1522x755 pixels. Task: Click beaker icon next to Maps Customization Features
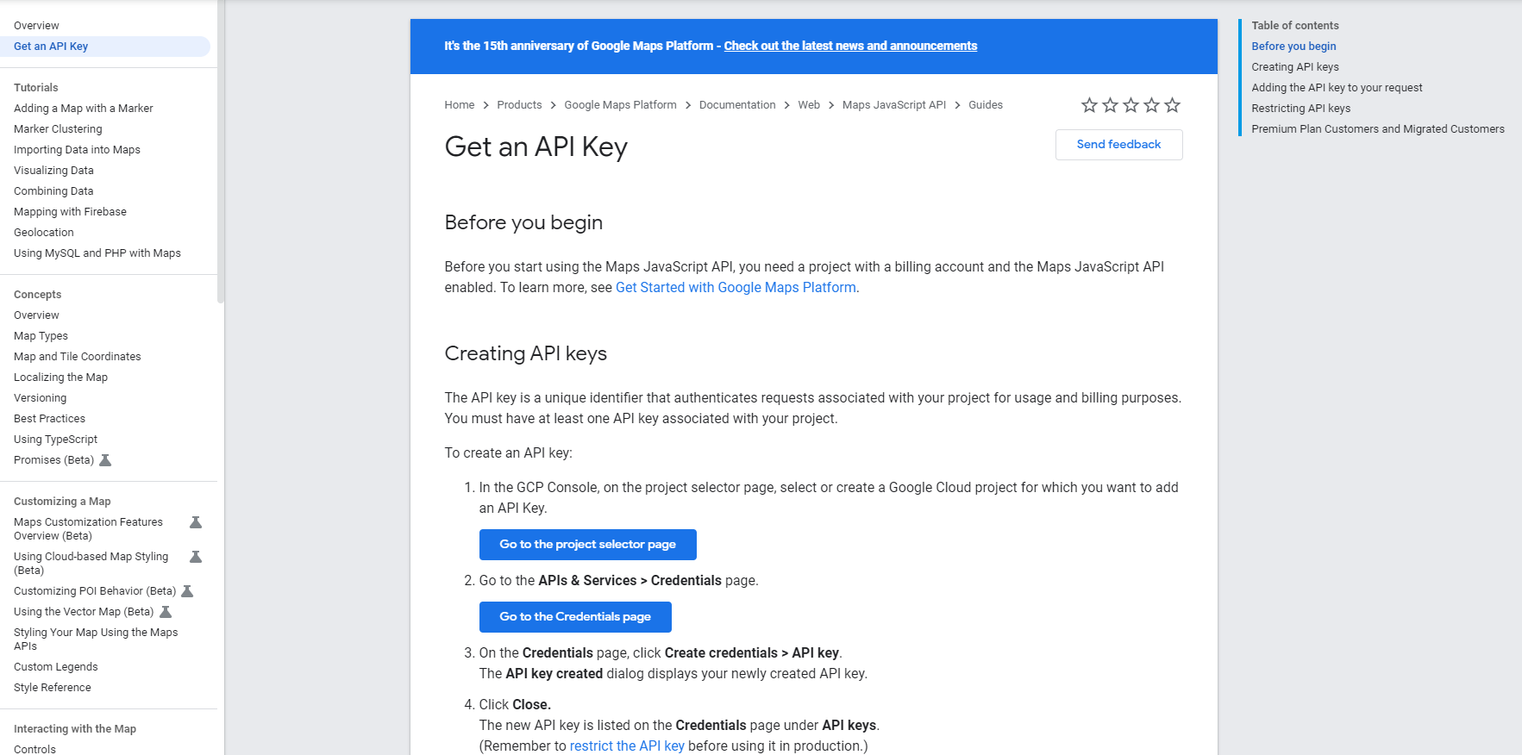pyautogui.click(x=196, y=522)
